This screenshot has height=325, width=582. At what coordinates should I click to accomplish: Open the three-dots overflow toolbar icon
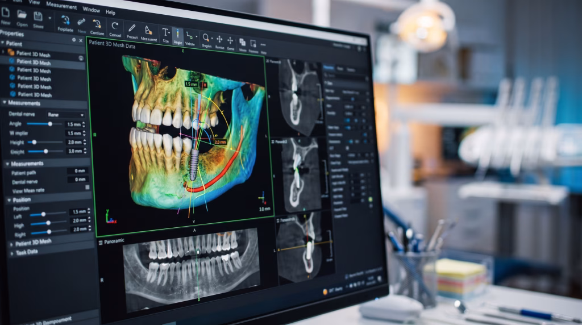point(263,45)
